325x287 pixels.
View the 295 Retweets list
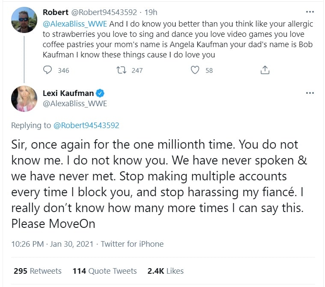pos(38,271)
